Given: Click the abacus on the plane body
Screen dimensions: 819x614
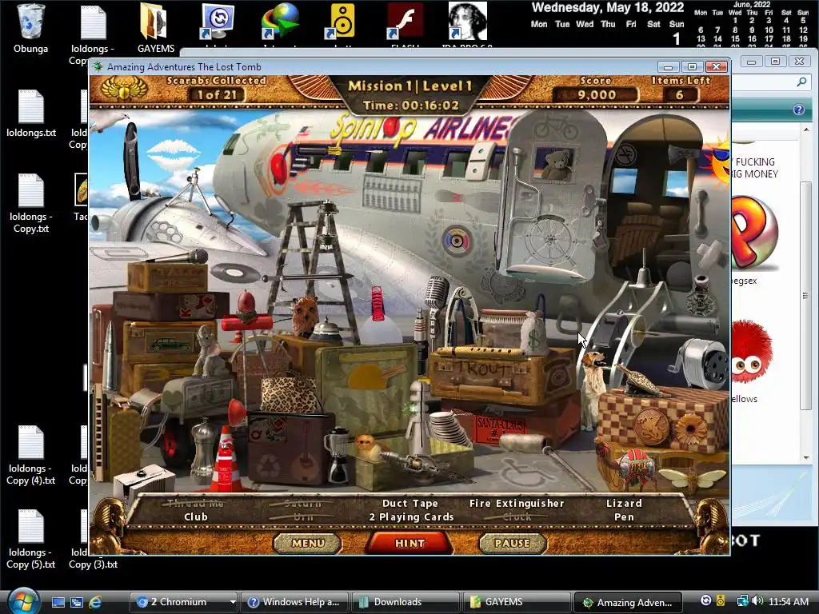Looking at the screenshot, I should tap(391, 193).
